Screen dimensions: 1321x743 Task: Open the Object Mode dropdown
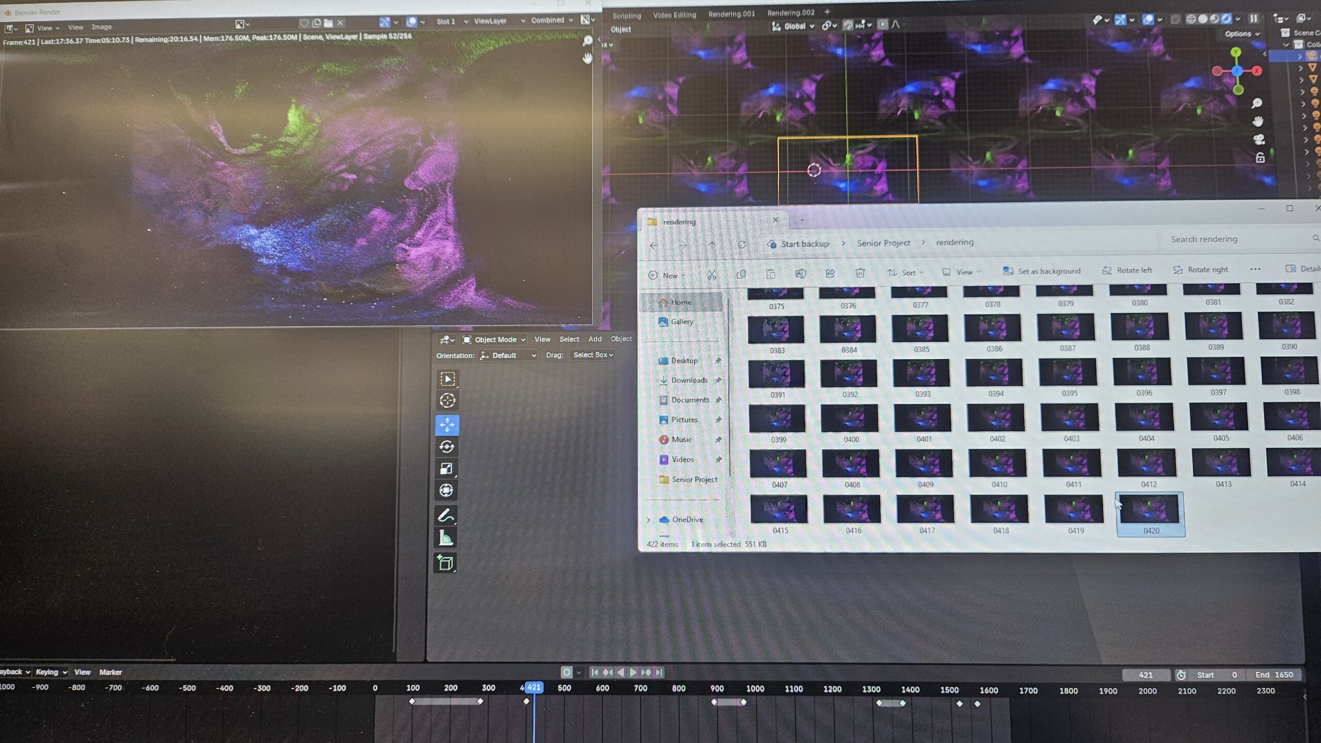pos(494,339)
